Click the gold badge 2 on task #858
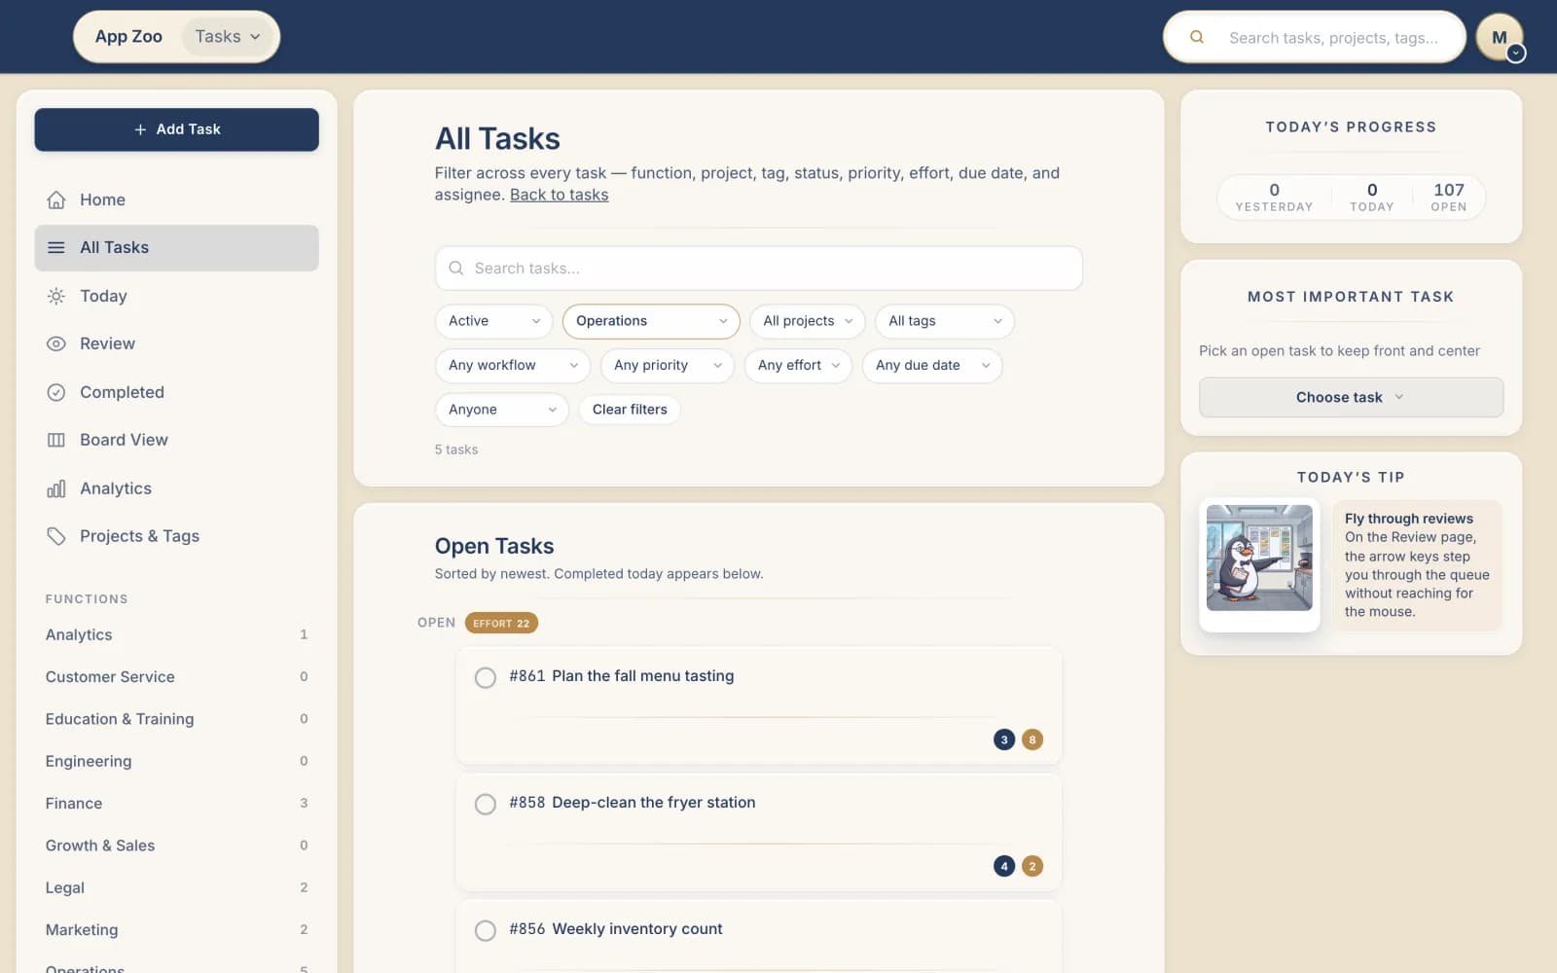This screenshot has height=973, width=1557. pos(1032,866)
